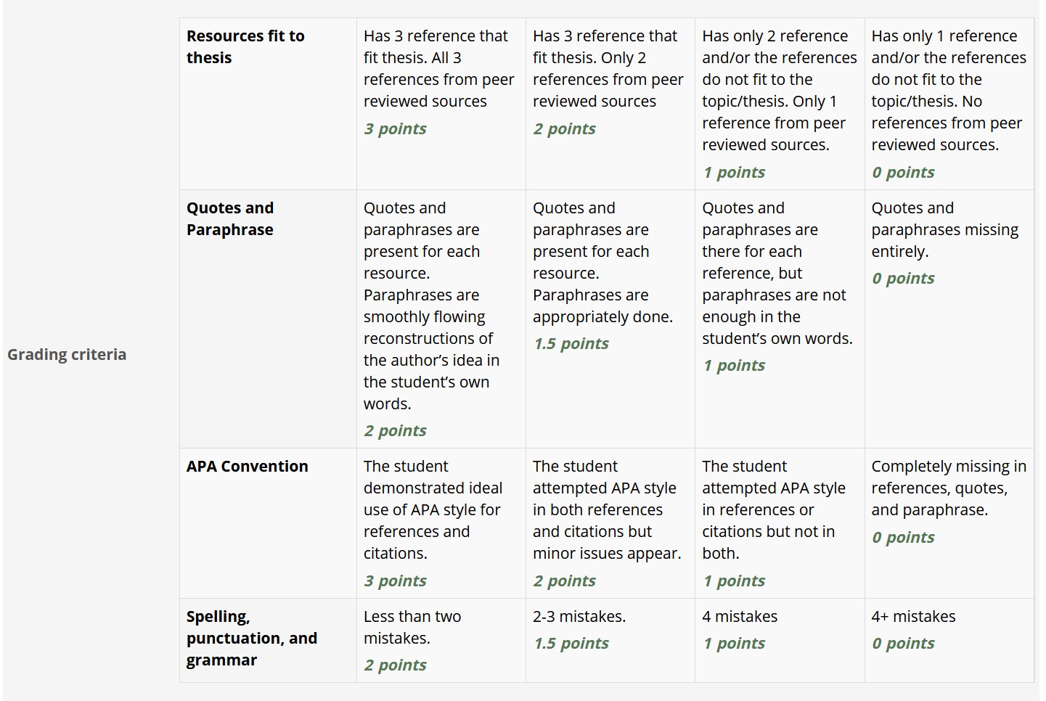Viewport: 1046px width, 701px height.
Task: Pick the 2 points level for Resources fit to thesis
Action: coord(609,81)
